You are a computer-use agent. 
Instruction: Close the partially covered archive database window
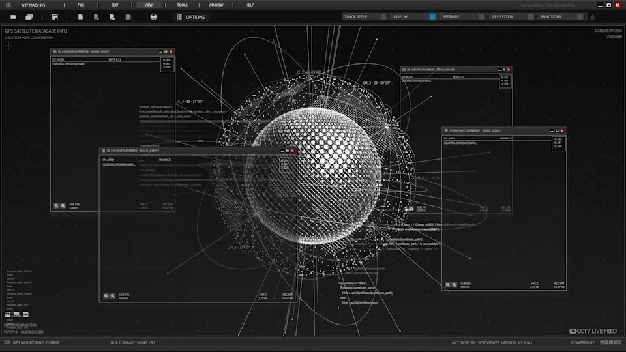[509, 70]
